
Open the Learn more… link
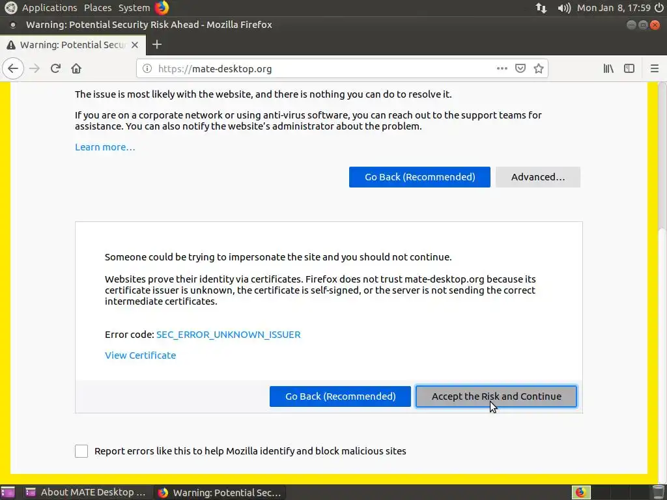(105, 147)
